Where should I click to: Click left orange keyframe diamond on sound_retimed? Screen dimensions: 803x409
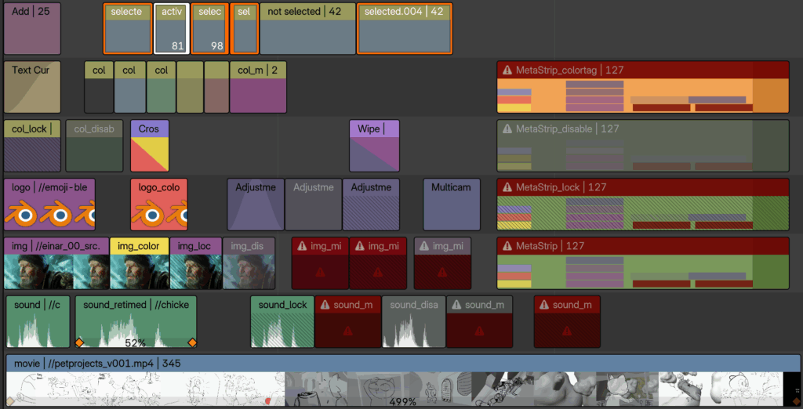click(x=80, y=342)
